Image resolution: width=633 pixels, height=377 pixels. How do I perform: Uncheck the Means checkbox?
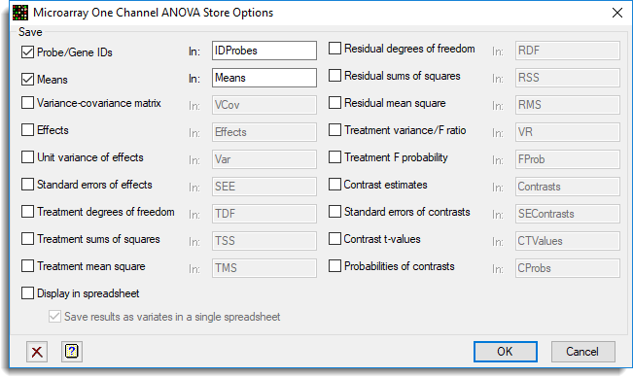coord(27,79)
